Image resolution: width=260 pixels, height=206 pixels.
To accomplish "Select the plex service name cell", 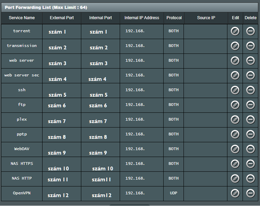I will (x=22, y=120).
